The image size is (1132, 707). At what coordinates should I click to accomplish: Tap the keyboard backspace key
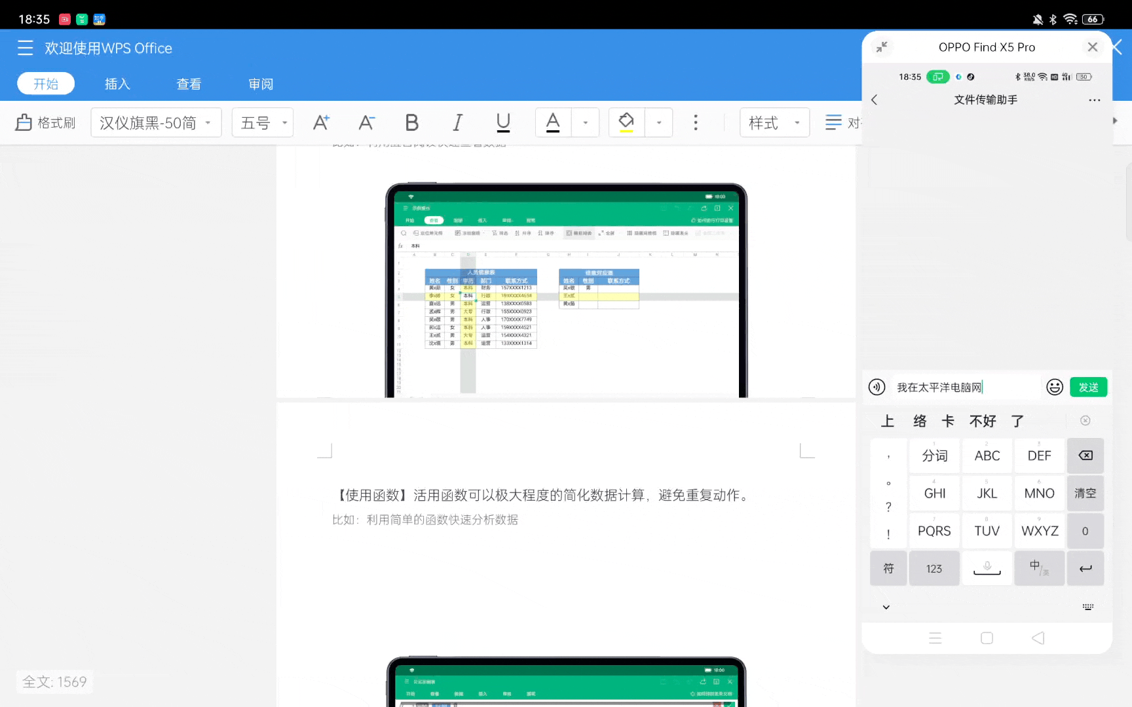click(x=1085, y=456)
